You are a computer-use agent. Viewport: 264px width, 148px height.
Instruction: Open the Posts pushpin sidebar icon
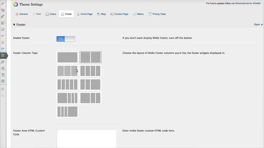tap(3, 4)
